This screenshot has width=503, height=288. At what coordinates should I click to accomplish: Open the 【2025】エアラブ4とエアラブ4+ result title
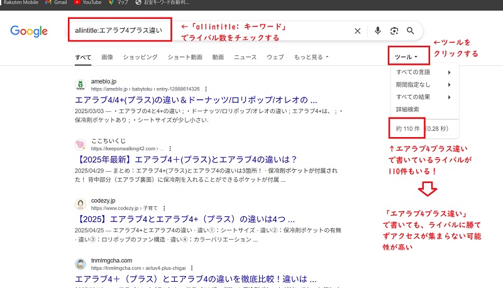(x=185, y=219)
